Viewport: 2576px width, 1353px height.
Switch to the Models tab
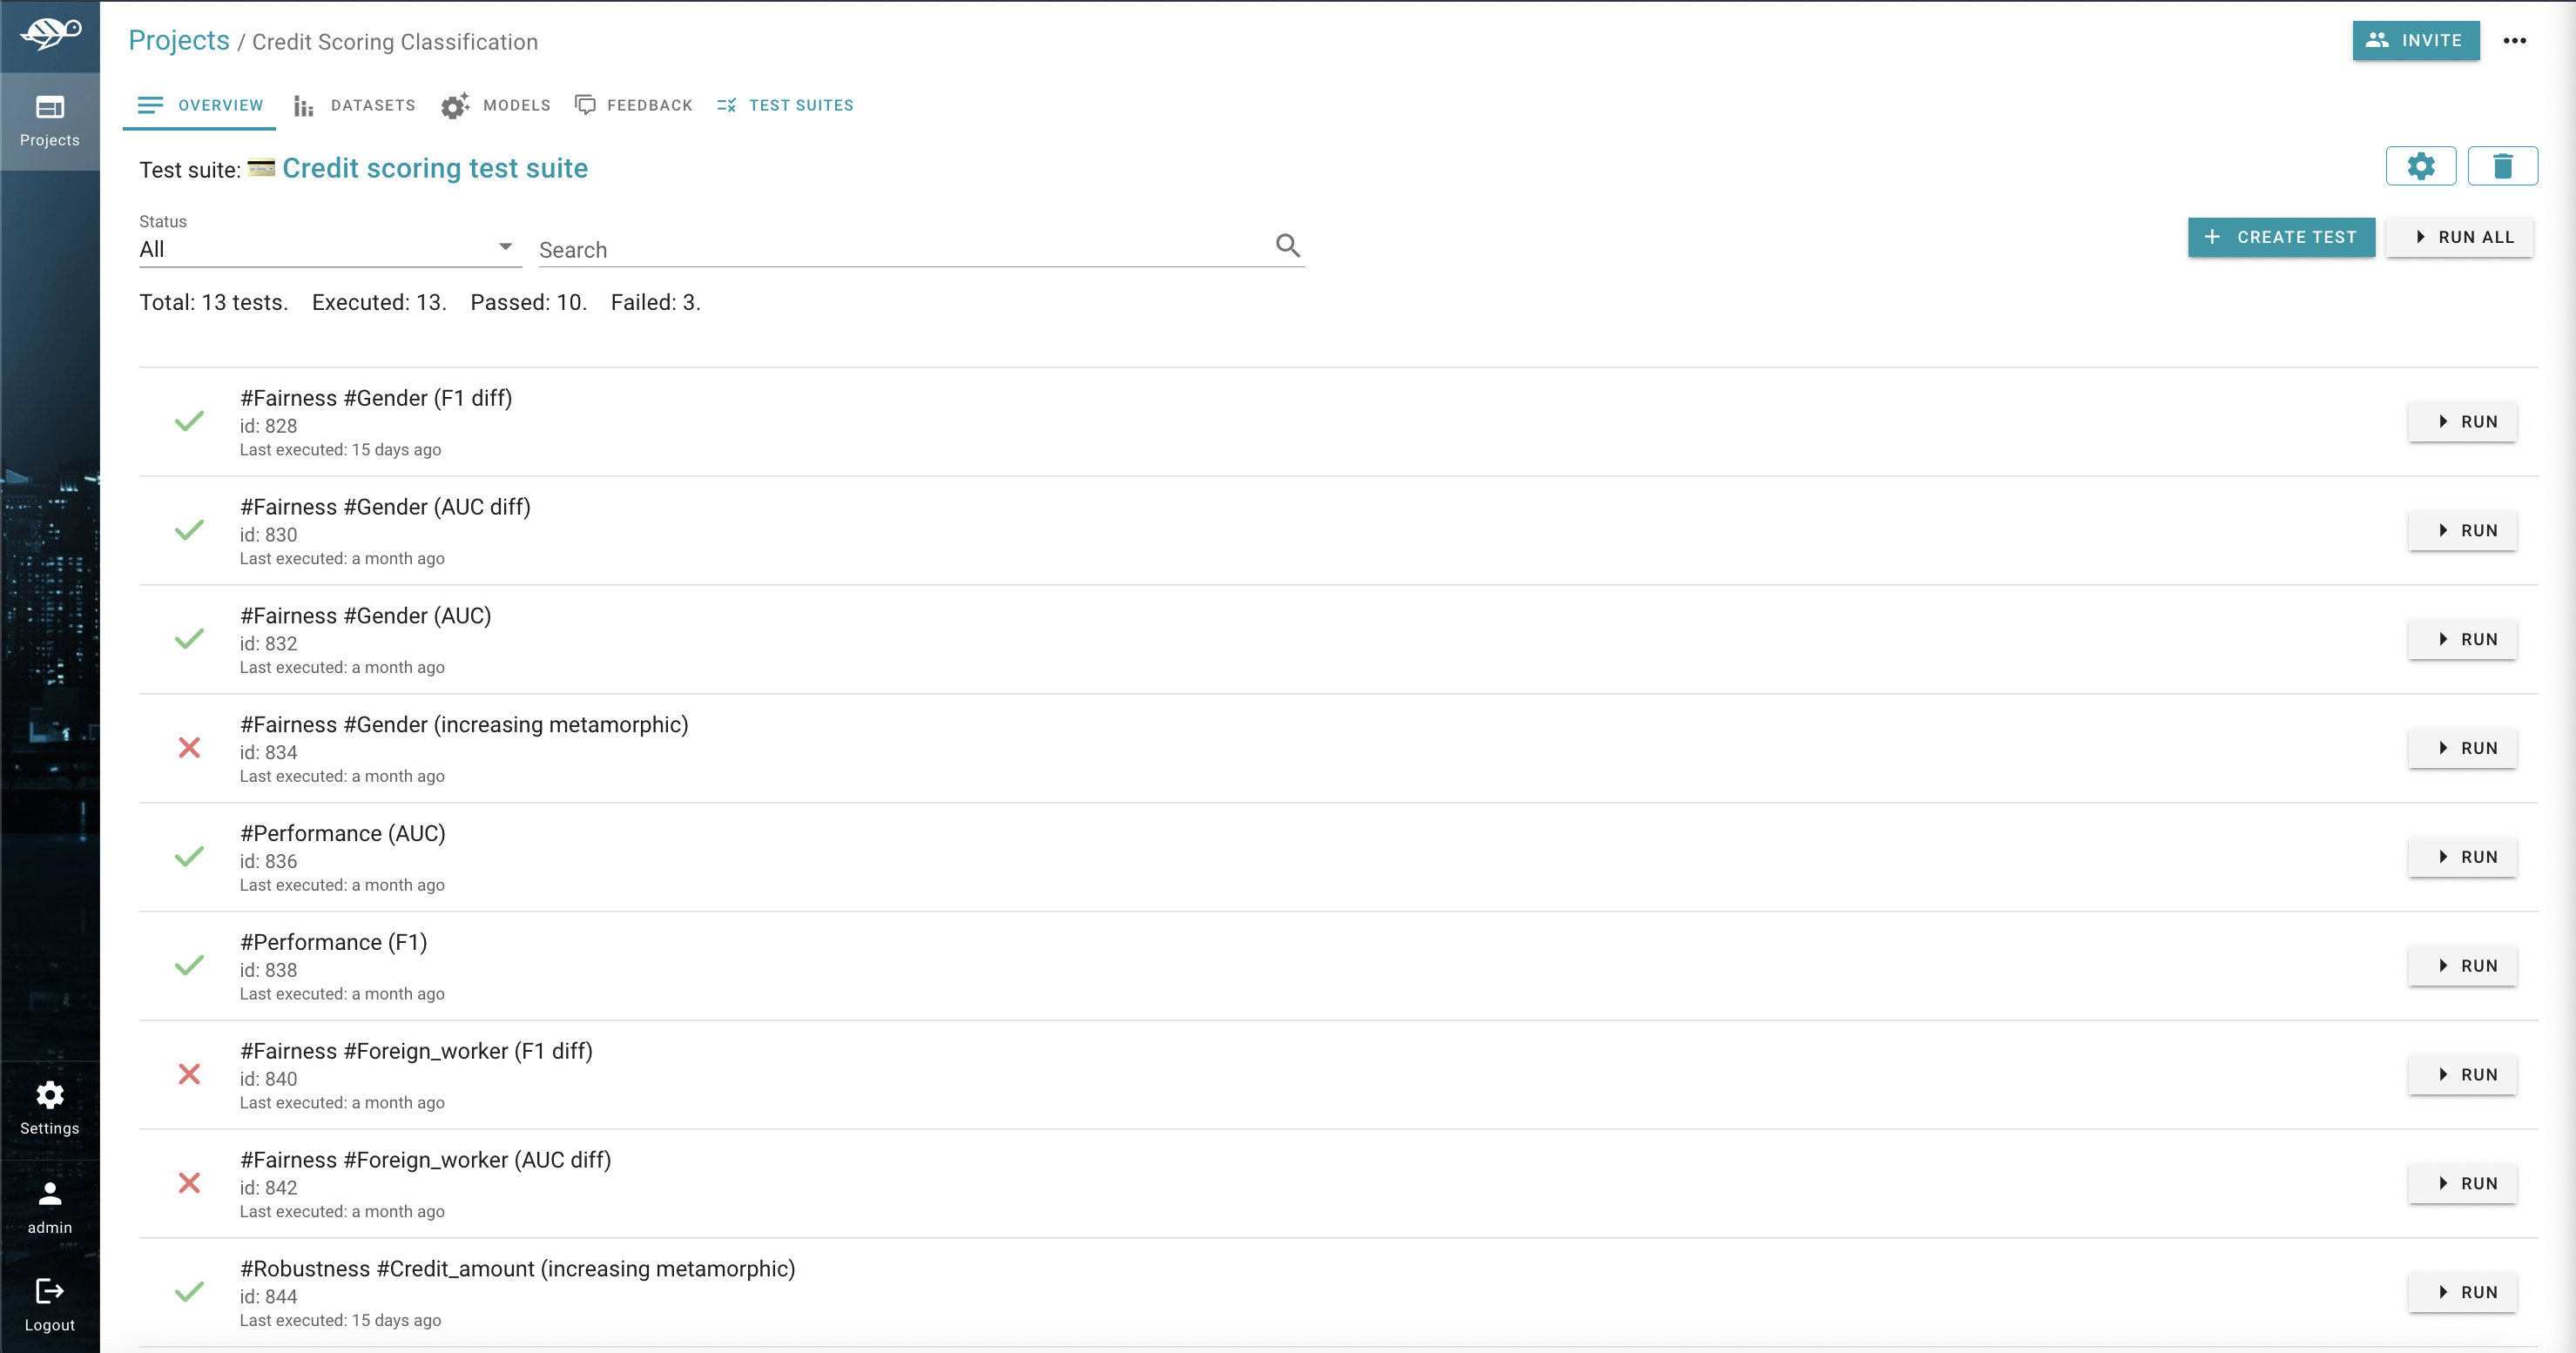(496, 105)
